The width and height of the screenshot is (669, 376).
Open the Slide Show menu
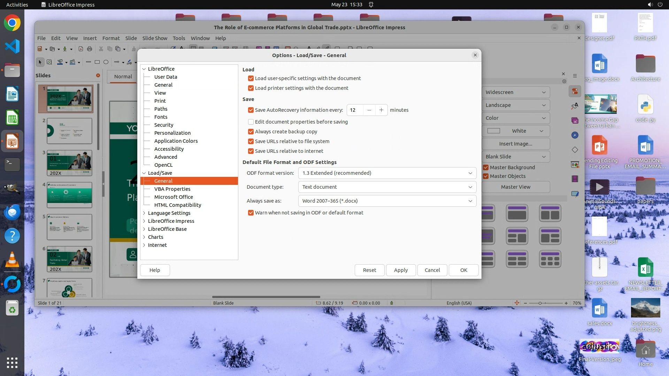pyautogui.click(x=155, y=38)
